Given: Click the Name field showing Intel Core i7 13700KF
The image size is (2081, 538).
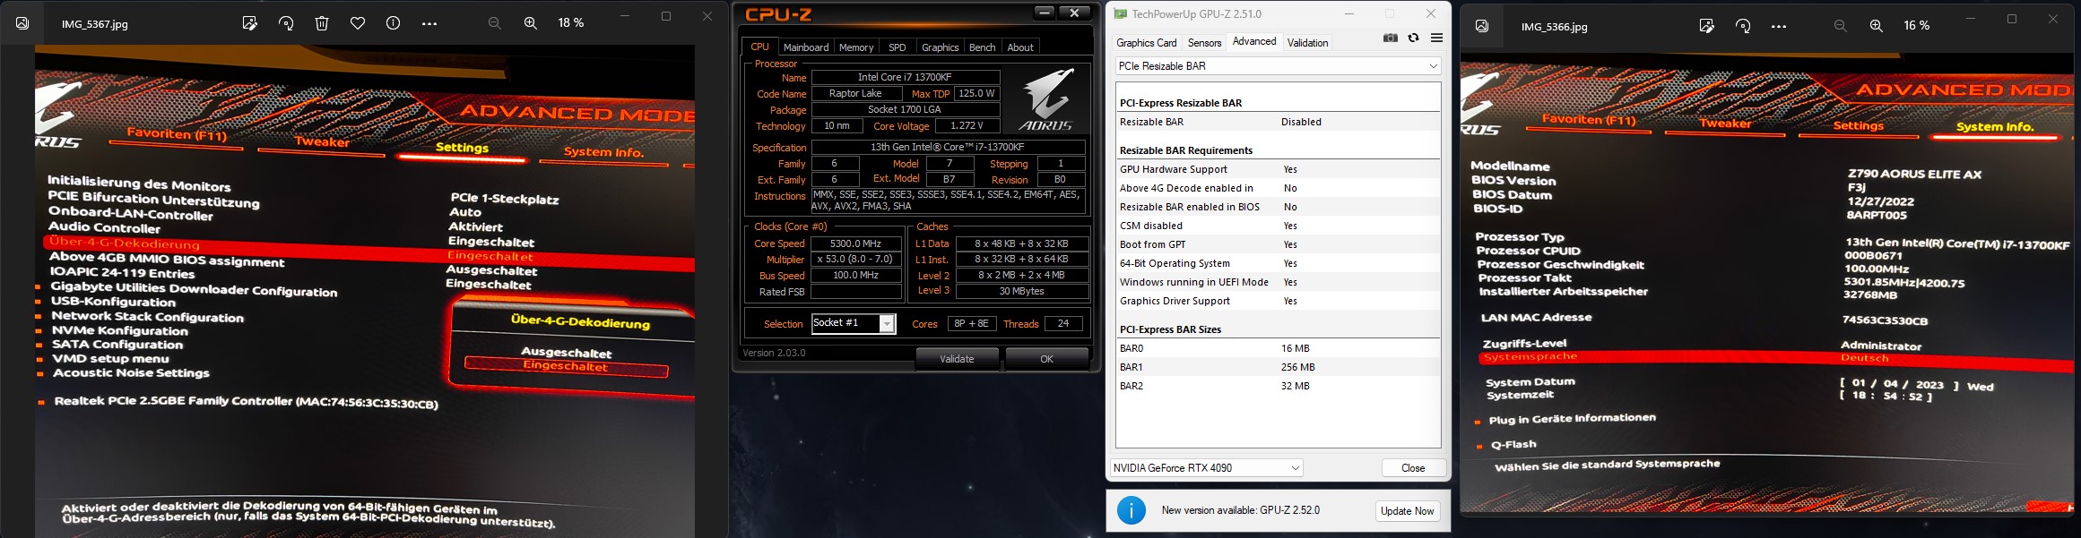Looking at the screenshot, I should pyautogui.click(x=905, y=77).
